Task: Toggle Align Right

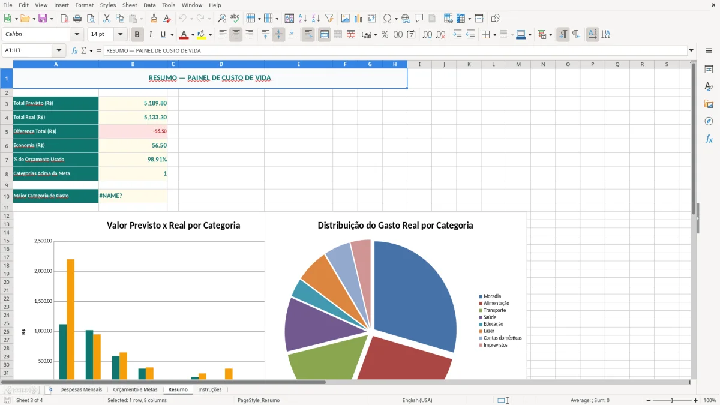Action: point(249,35)
